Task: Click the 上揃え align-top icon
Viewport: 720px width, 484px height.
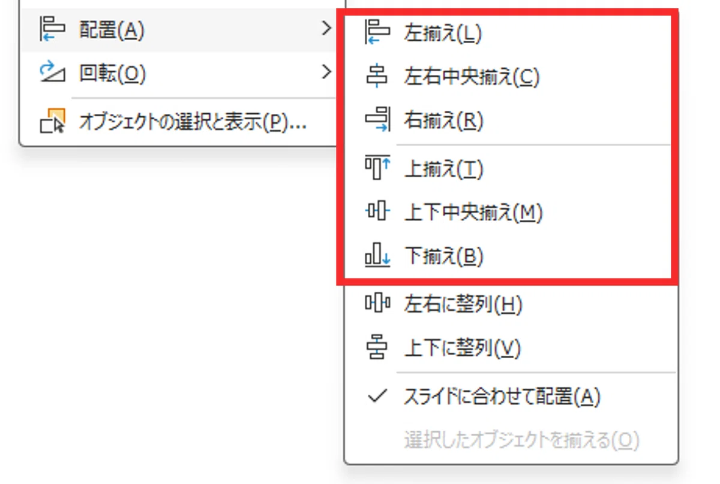Action: 377,168
